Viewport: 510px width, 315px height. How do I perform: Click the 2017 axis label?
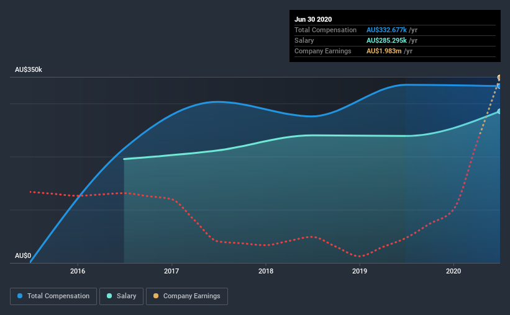[x=171, y=271]
